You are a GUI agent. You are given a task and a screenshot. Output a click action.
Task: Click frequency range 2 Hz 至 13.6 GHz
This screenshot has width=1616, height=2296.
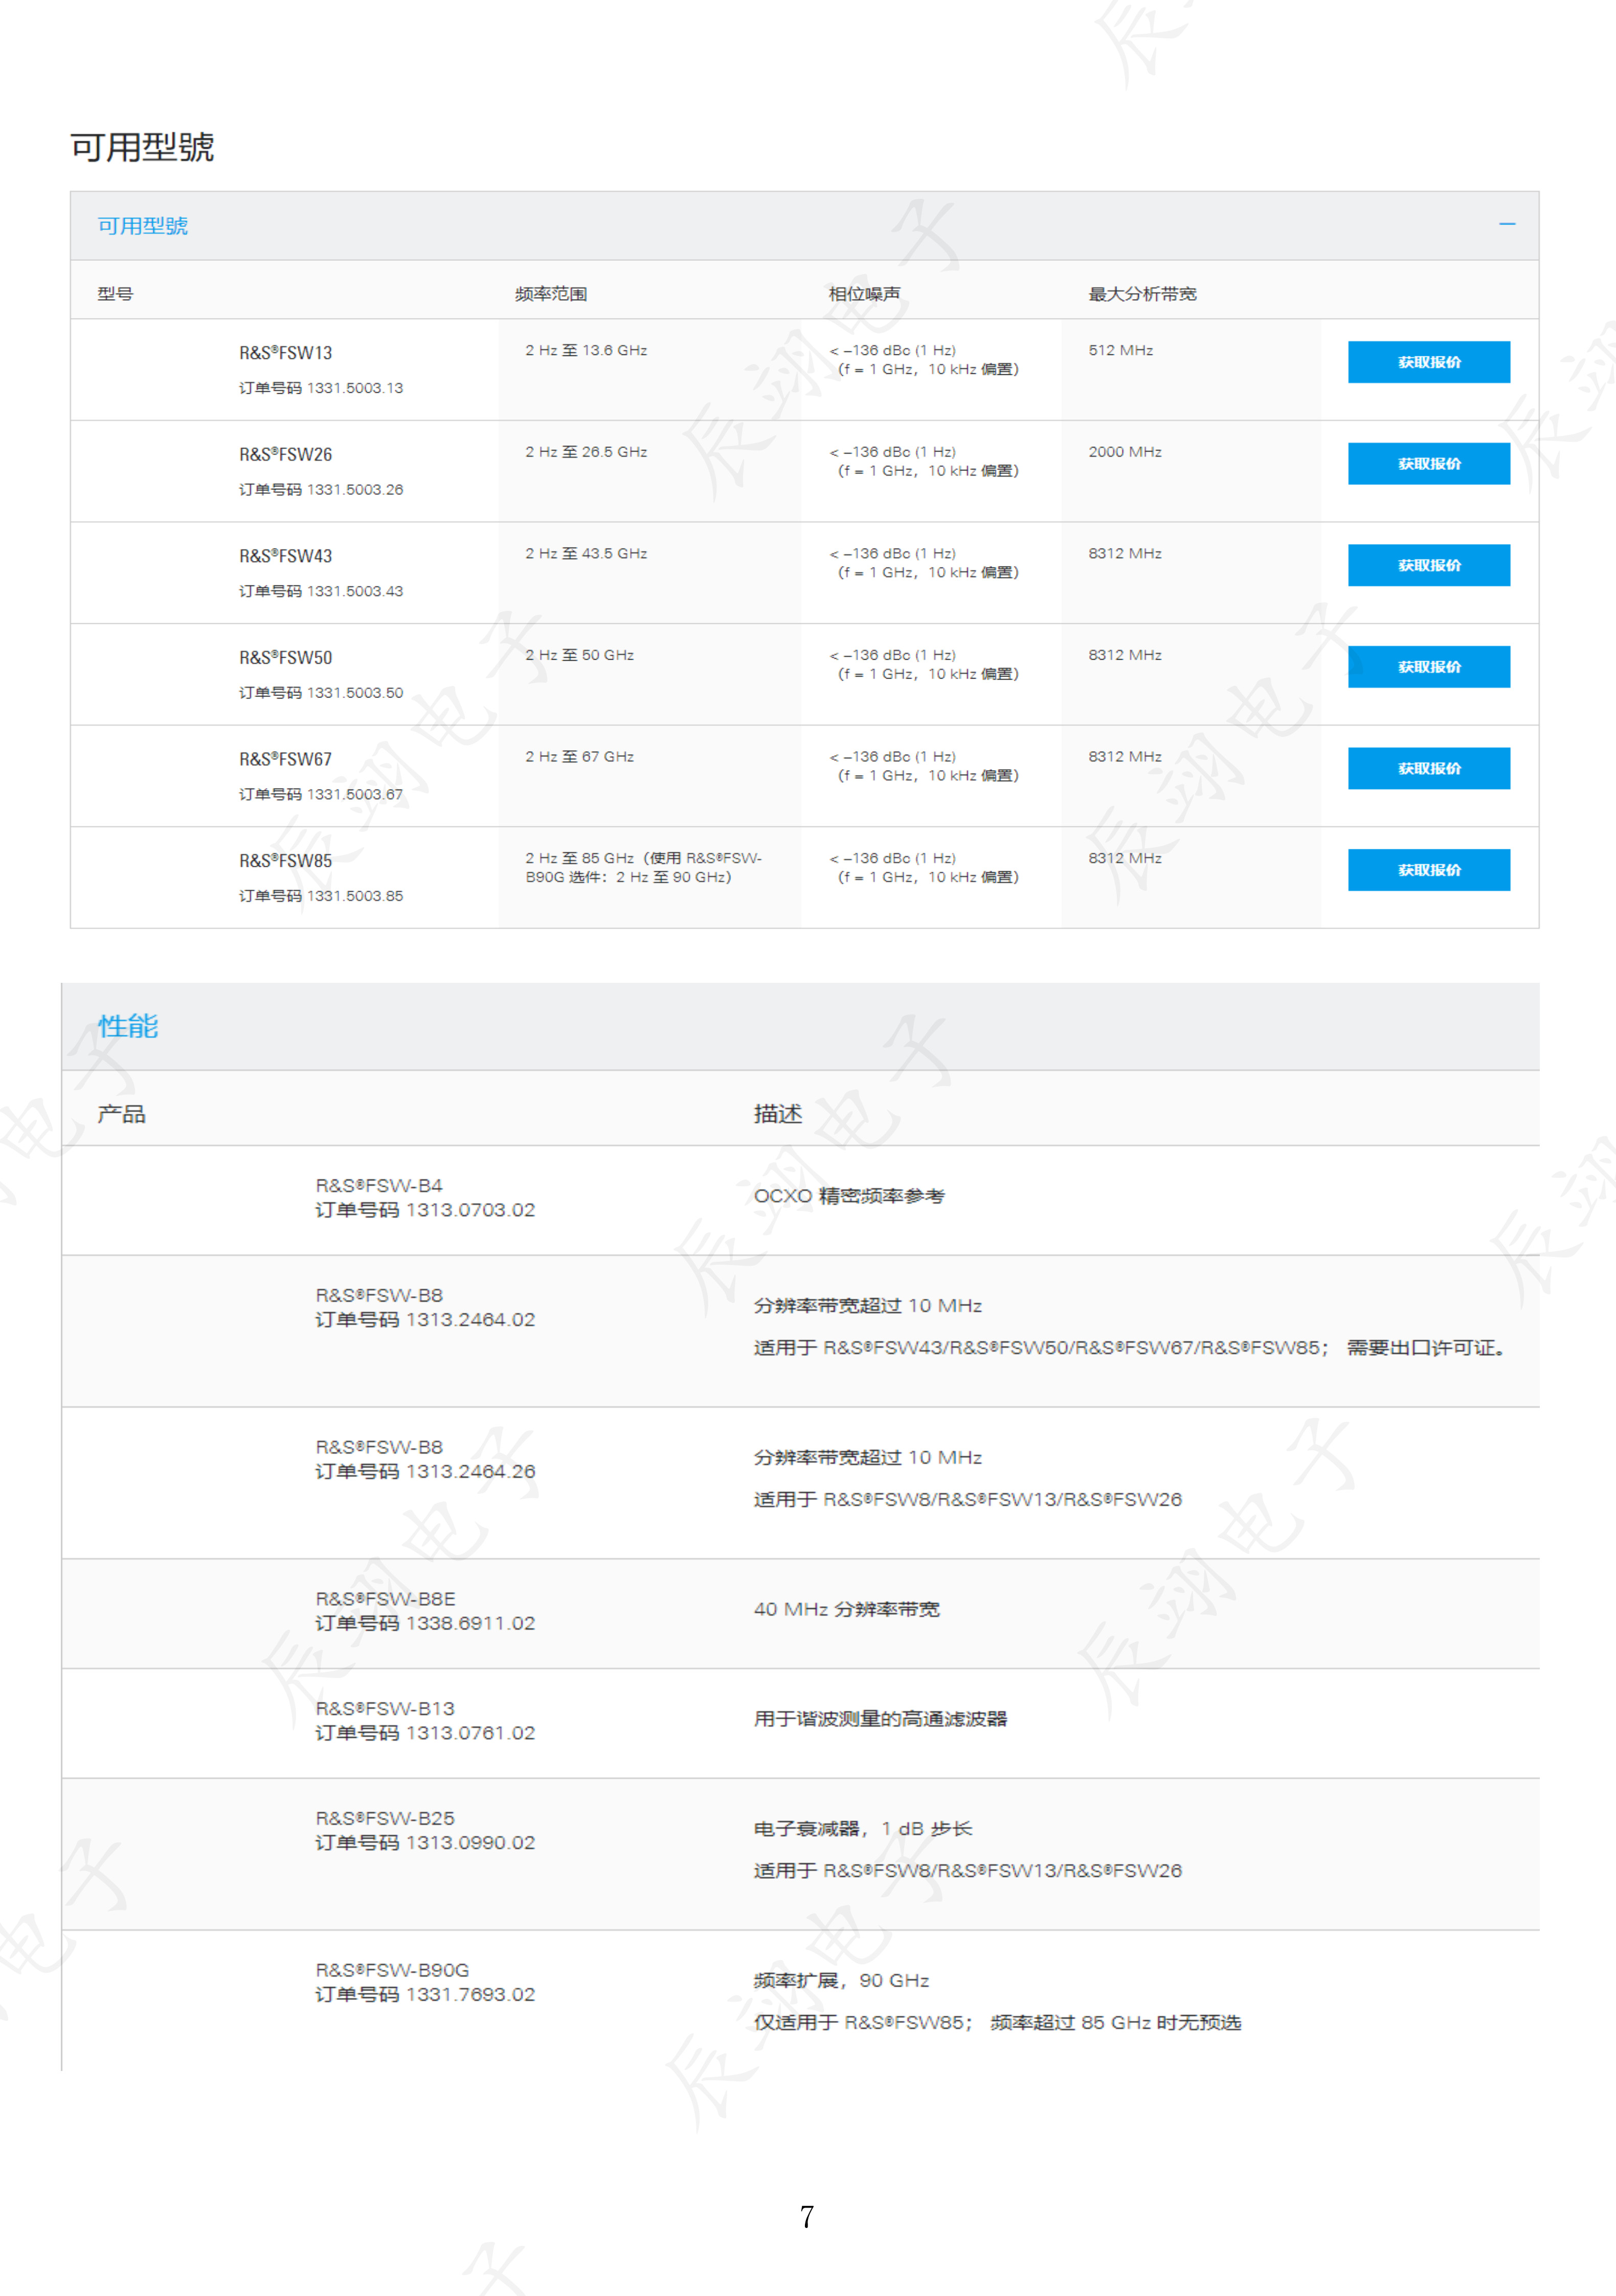coord(586,350)
